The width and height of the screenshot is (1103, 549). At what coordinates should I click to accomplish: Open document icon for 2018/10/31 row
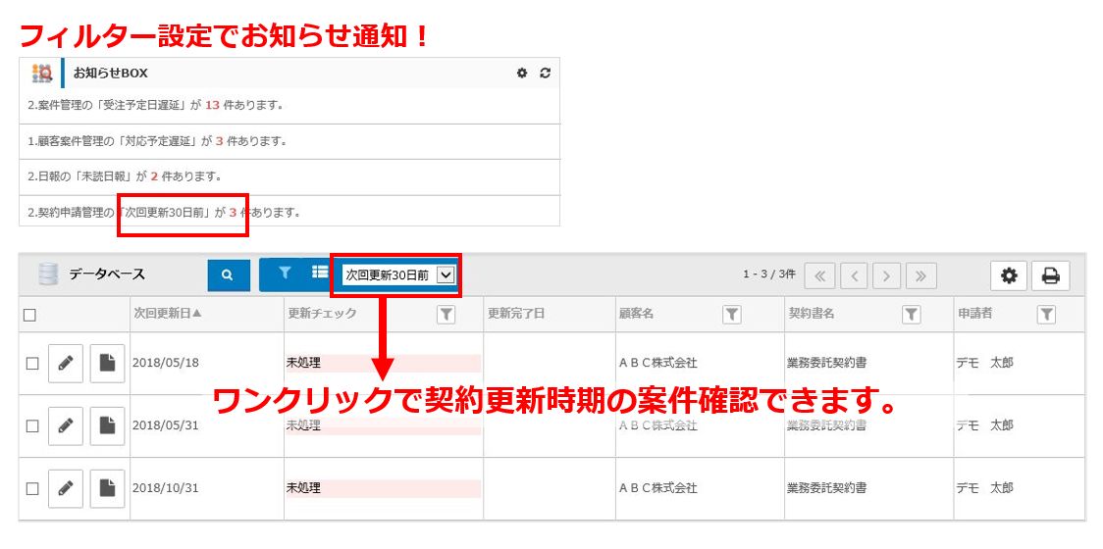pyautogui.click(x=107, y=487)
